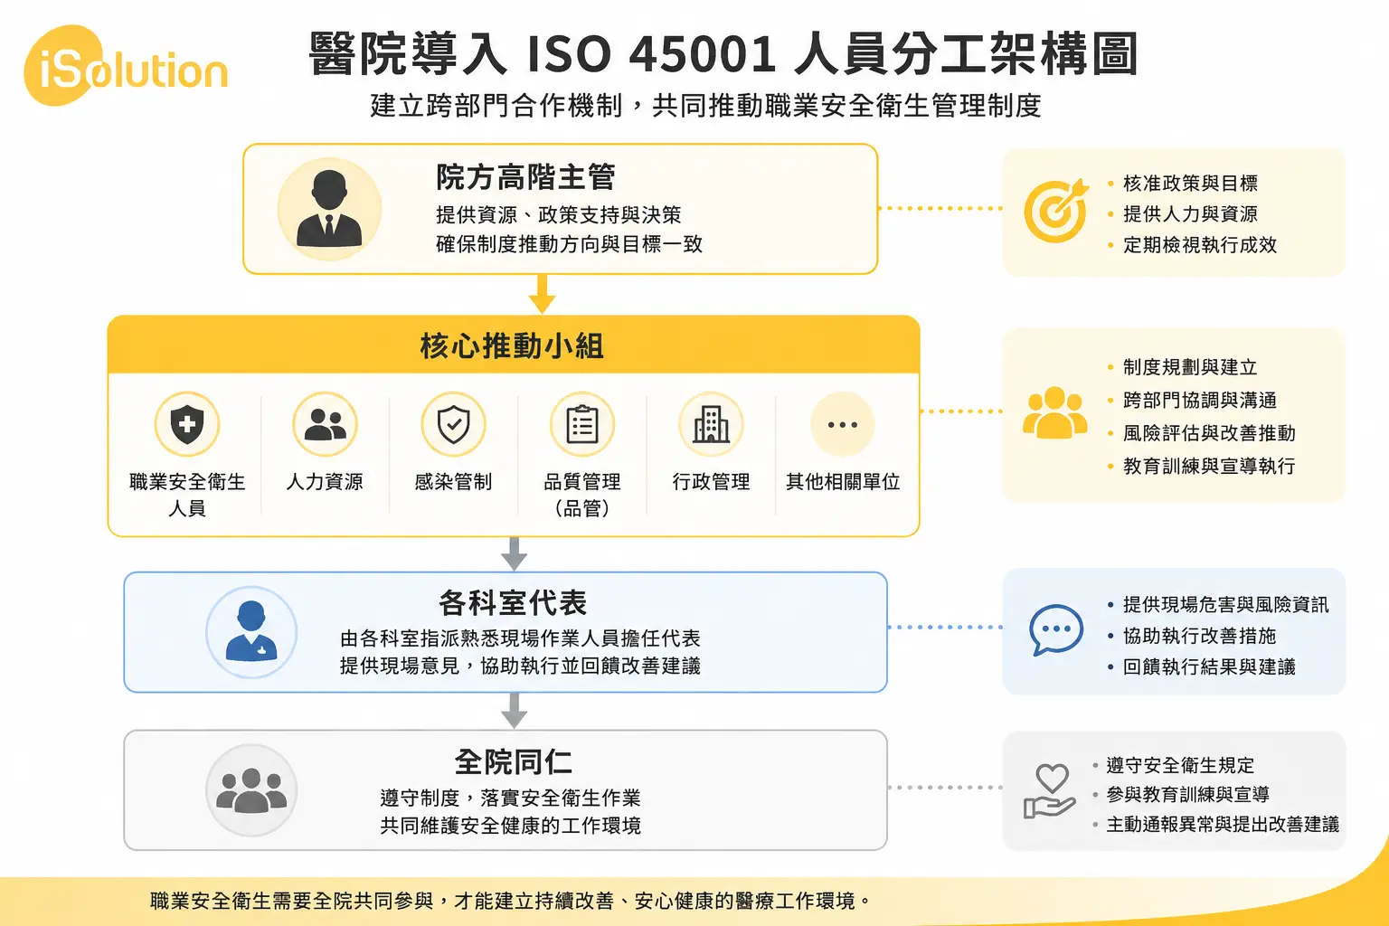Select the bullet 參與教育訓練與宣導
Image resolution: width=1389 pixels, height=926 pixels.
(1188, 795)
